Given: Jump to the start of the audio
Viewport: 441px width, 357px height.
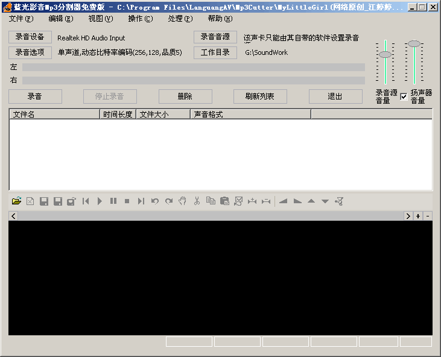Looking at the screenshot, I should (x=86, y=201).
